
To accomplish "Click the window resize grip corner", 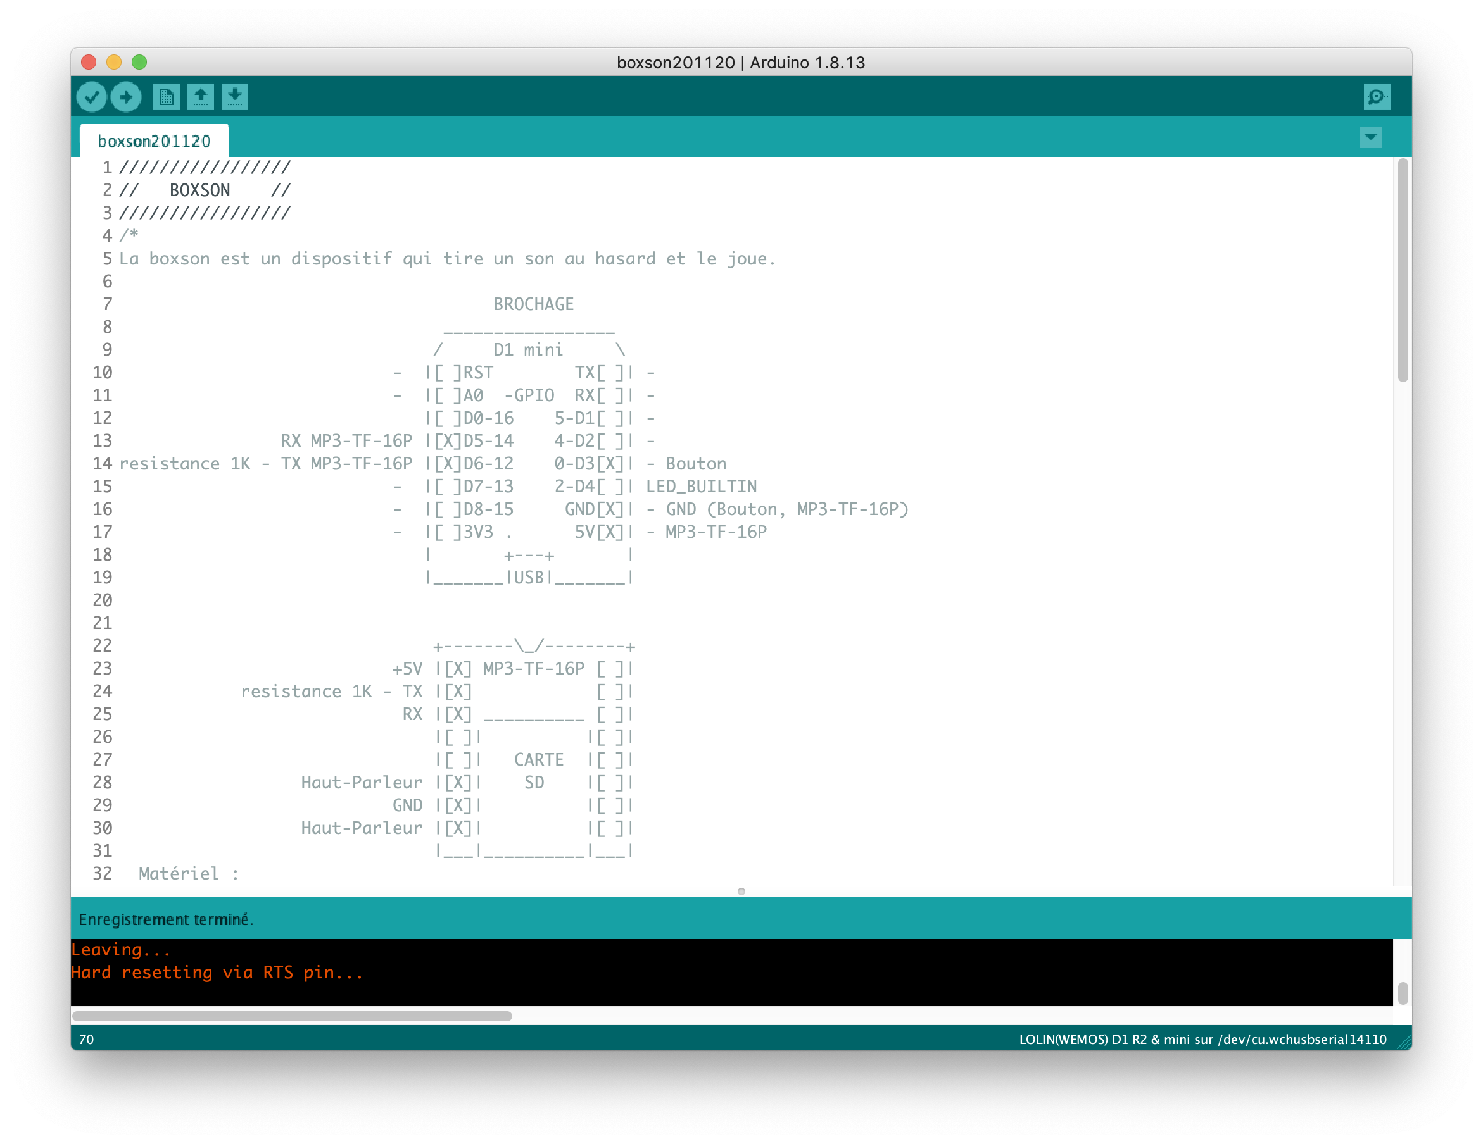I will tap(1404, 1043).
